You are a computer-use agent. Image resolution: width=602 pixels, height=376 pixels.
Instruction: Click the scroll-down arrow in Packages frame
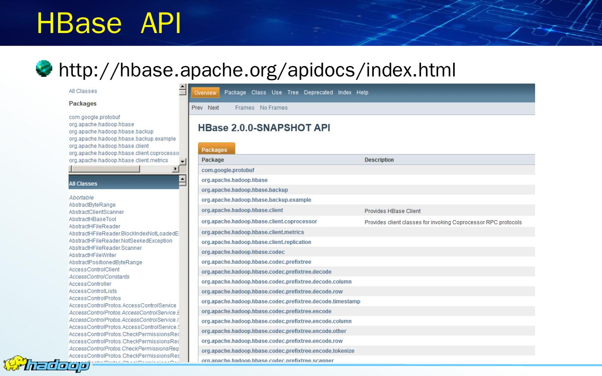pos(182,162)
